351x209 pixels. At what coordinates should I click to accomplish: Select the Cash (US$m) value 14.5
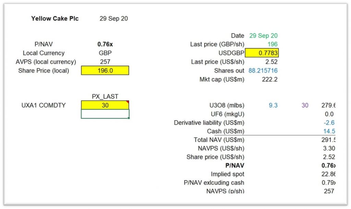[329, 131]
